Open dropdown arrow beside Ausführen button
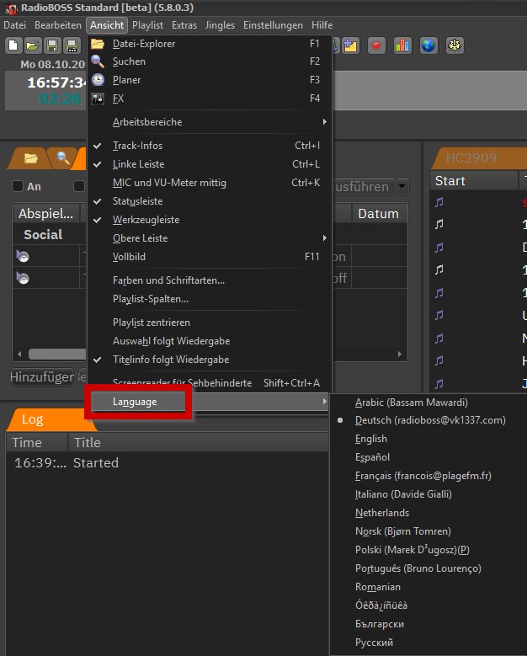Screen dimensions: 527x656 402,186
